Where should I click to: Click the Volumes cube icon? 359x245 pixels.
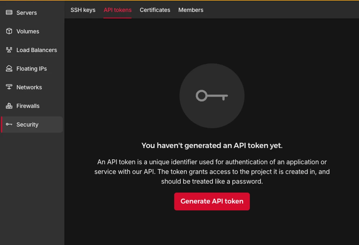pyautogui.click(x=9, y=31)
